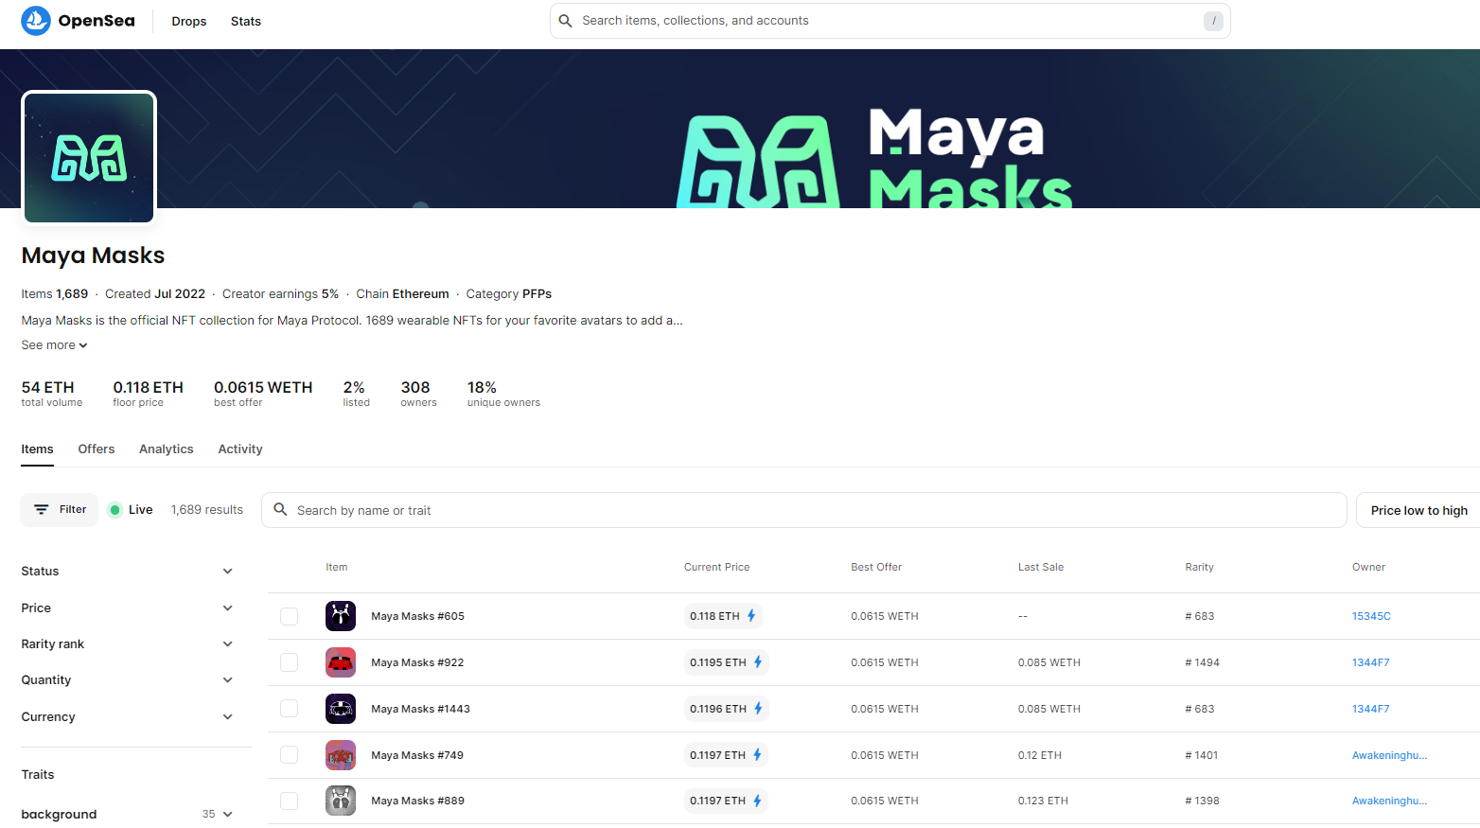The image size is (1480, 828).
Task: Expand the background trait filter
Action: tap(128, 814)
